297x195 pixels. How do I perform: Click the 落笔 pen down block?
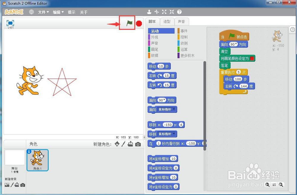[x=225, y=65]
